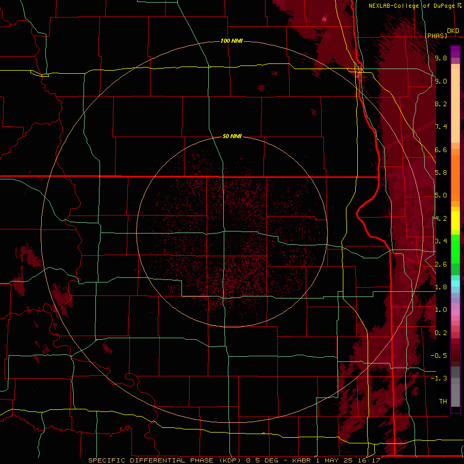Click the cyan band of the color bar
This screenshot has width=464, height=464.
click(x=455, y=284)
